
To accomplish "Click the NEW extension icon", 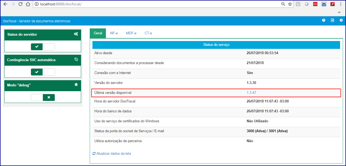I will tap(324, 4).
